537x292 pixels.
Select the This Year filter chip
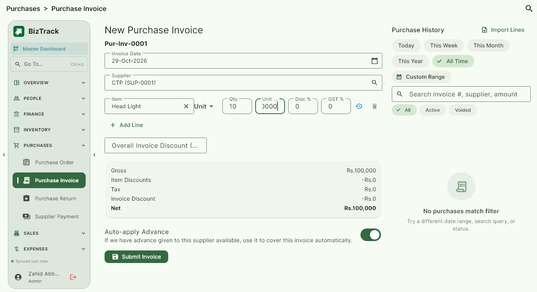410,61
